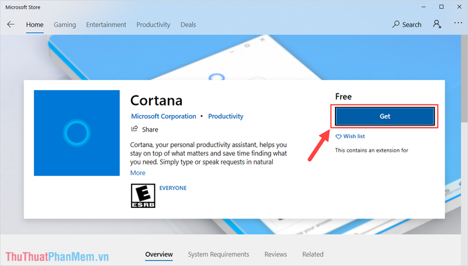Go back with the back arrow

[x=11, y=25]
